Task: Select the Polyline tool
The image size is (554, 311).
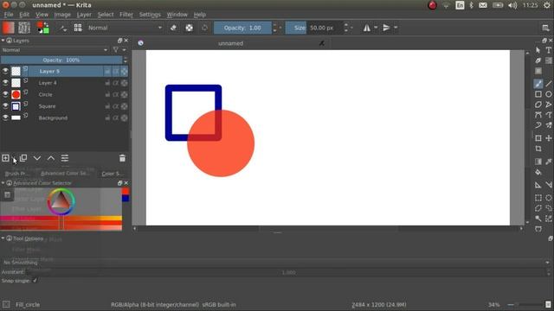Action: (549, 105)
